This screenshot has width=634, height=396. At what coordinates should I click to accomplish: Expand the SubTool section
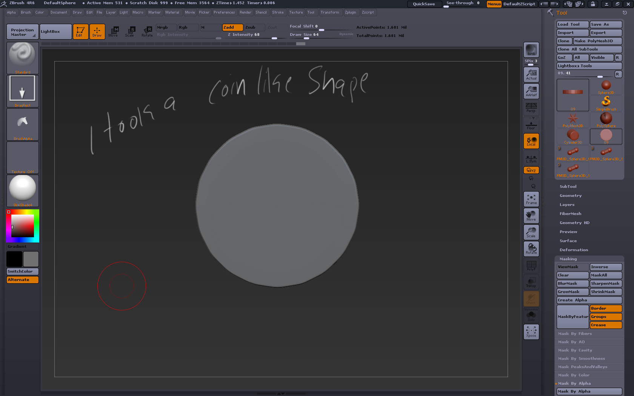click(x=568, y=187)
